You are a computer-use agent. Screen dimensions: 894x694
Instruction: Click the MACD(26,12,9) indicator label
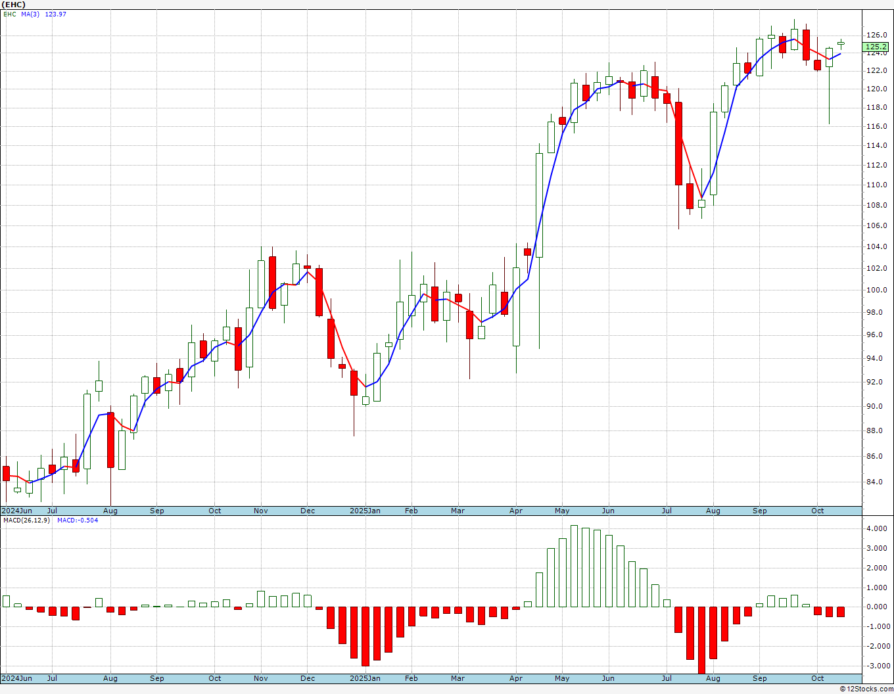[26, 520]
